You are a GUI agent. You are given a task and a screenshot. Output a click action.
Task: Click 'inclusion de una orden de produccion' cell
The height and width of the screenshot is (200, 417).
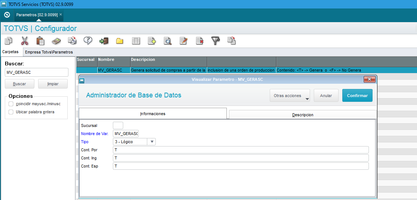click(242, 70)
